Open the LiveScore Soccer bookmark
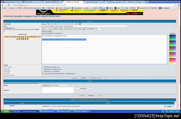Viewport: 181px width, 119px height. pos(143,8)
